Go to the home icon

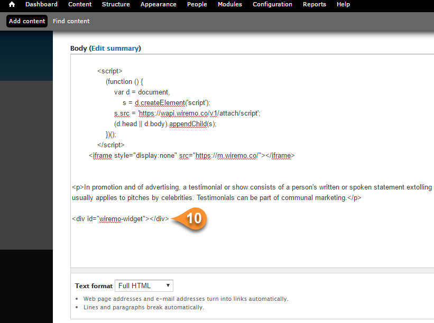12,4
